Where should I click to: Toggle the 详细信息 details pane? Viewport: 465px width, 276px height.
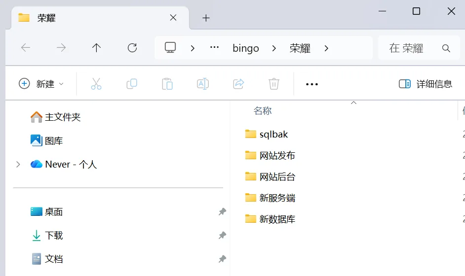click(x=425, y=84)
